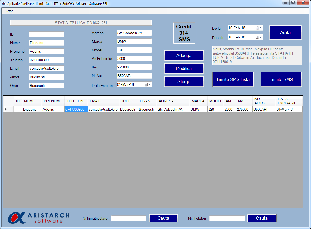Click the Prenume field containing Adonis
The height and width of the screenshot is (229, 311).
pos(47,51)
